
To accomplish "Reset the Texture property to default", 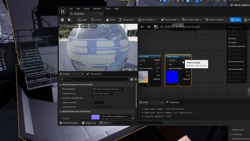I will (x=133, y=119).
